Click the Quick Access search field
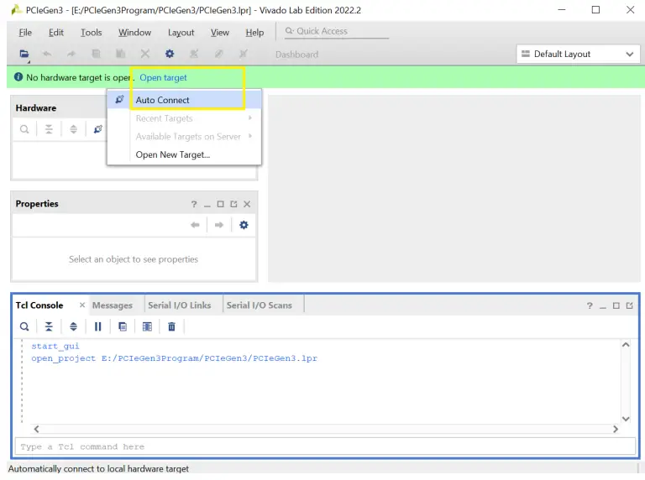 pyautogui.click(x=337, y=31)
